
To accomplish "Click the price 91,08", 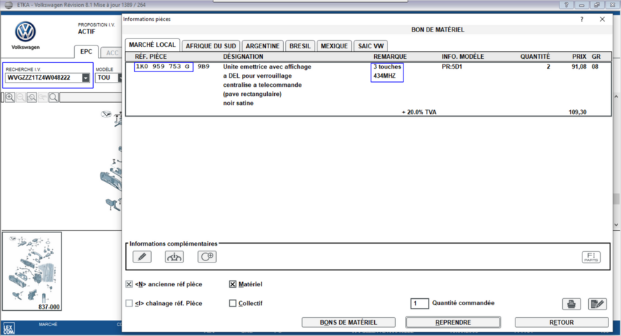I will click(579, 66).
